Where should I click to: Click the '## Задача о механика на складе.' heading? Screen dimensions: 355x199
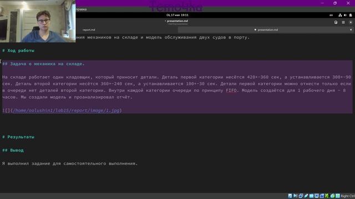43,64
